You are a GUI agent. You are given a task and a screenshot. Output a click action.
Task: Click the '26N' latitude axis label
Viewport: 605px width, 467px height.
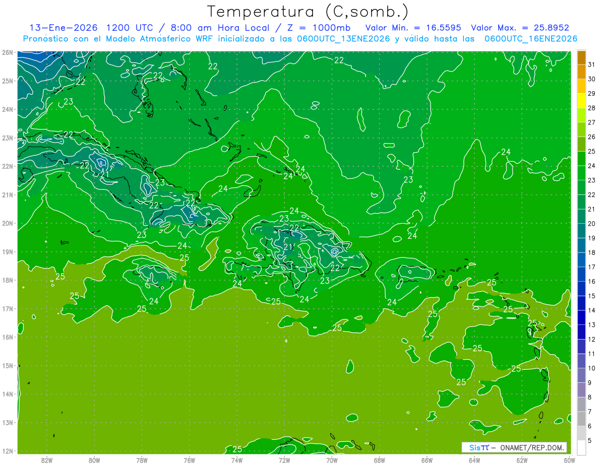pyautogui.click(x=8, y=52)
